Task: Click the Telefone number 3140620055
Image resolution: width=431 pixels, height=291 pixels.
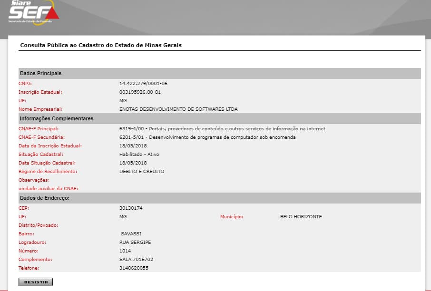Action: [134, 268]
